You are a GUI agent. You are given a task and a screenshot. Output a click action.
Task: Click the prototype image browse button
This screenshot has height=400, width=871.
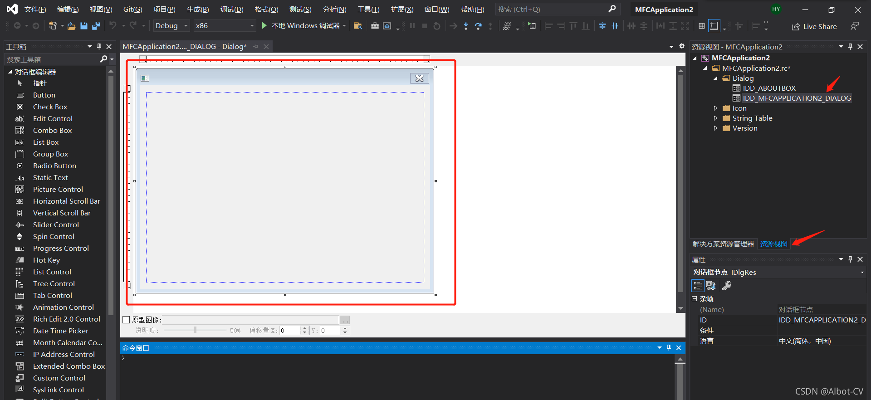pos(345,320)
